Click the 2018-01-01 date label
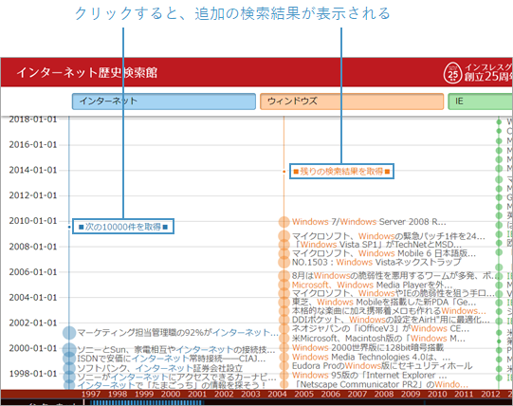Image resolution: width=513 pixels, height=406 pixels. pyautogui.click(x=33, y=120)
